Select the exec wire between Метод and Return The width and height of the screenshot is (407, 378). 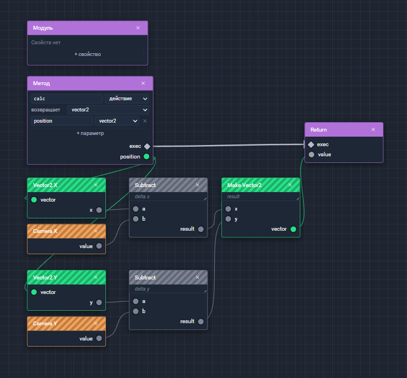click(228, 145)
